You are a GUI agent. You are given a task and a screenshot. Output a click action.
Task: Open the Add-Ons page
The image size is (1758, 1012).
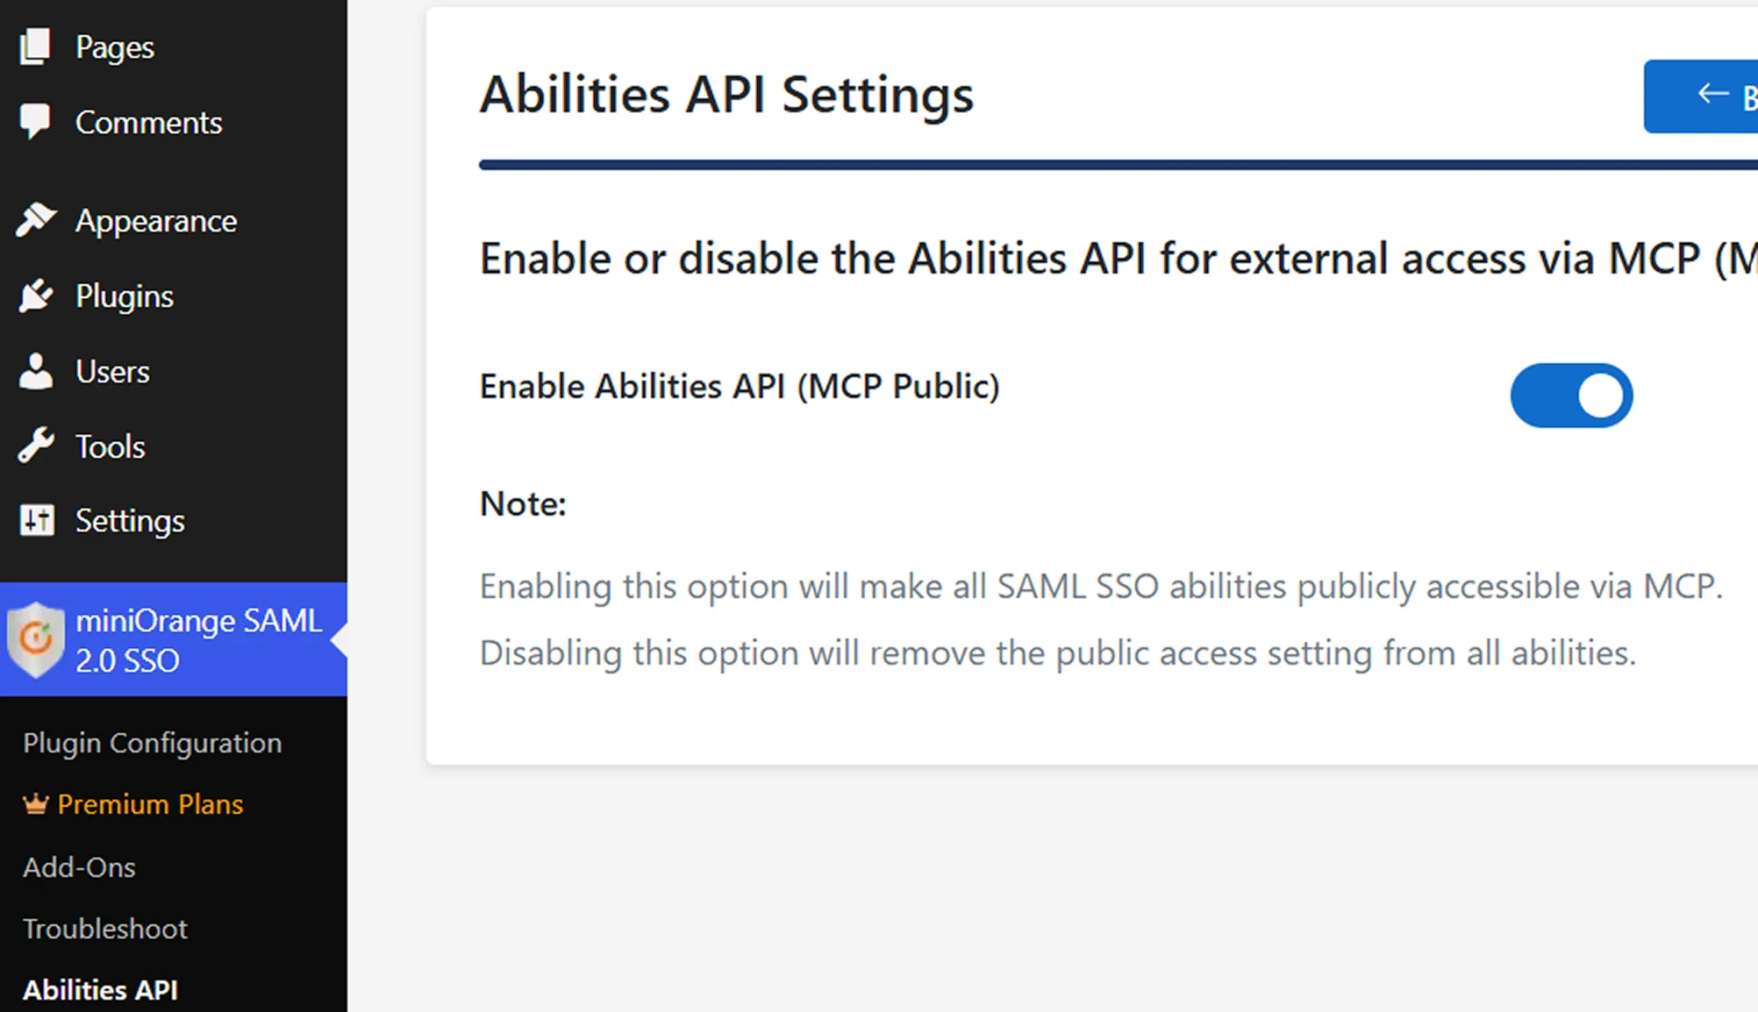(x=80, y=866)
